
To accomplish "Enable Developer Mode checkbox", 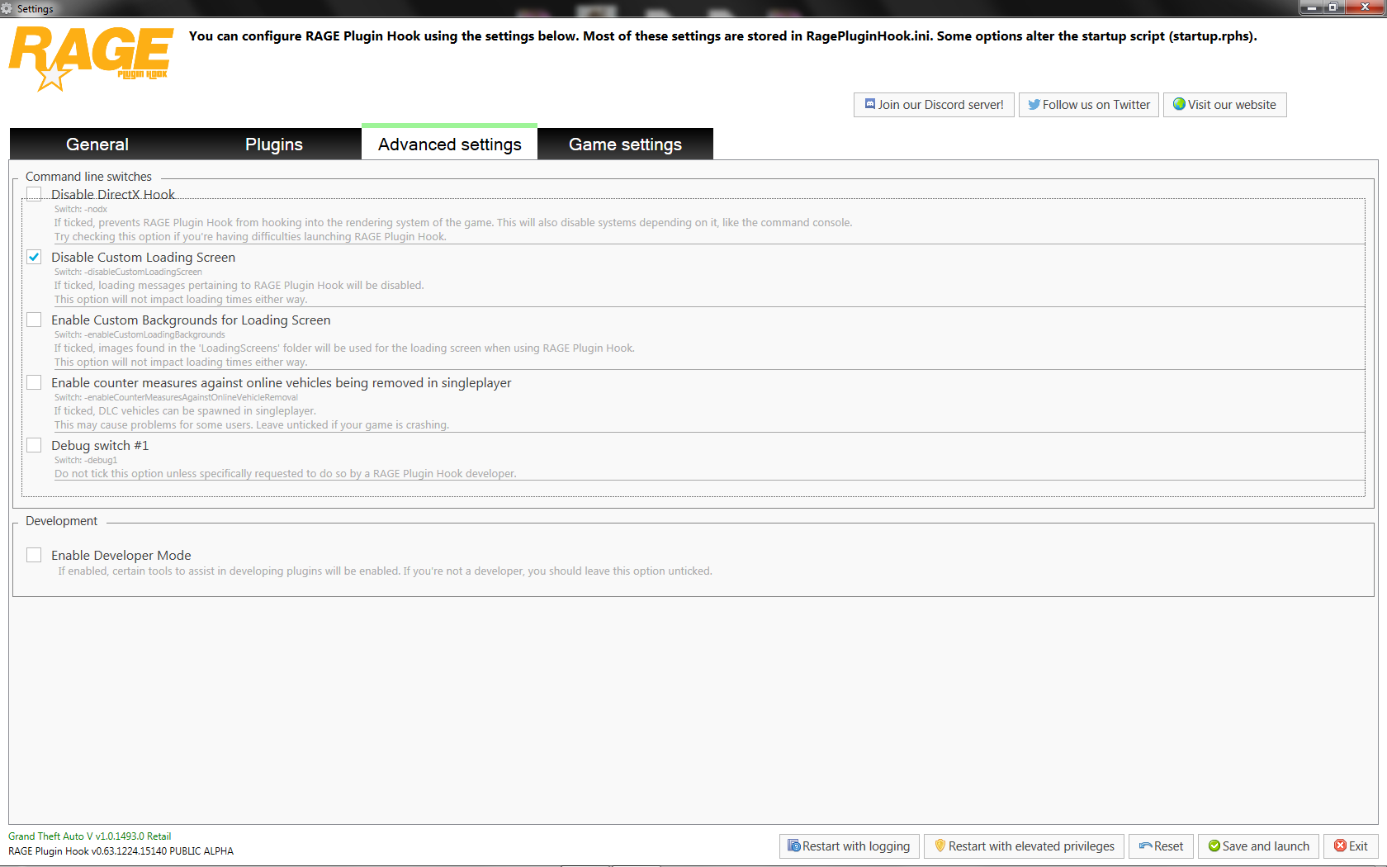I will (x=34, y=555).
